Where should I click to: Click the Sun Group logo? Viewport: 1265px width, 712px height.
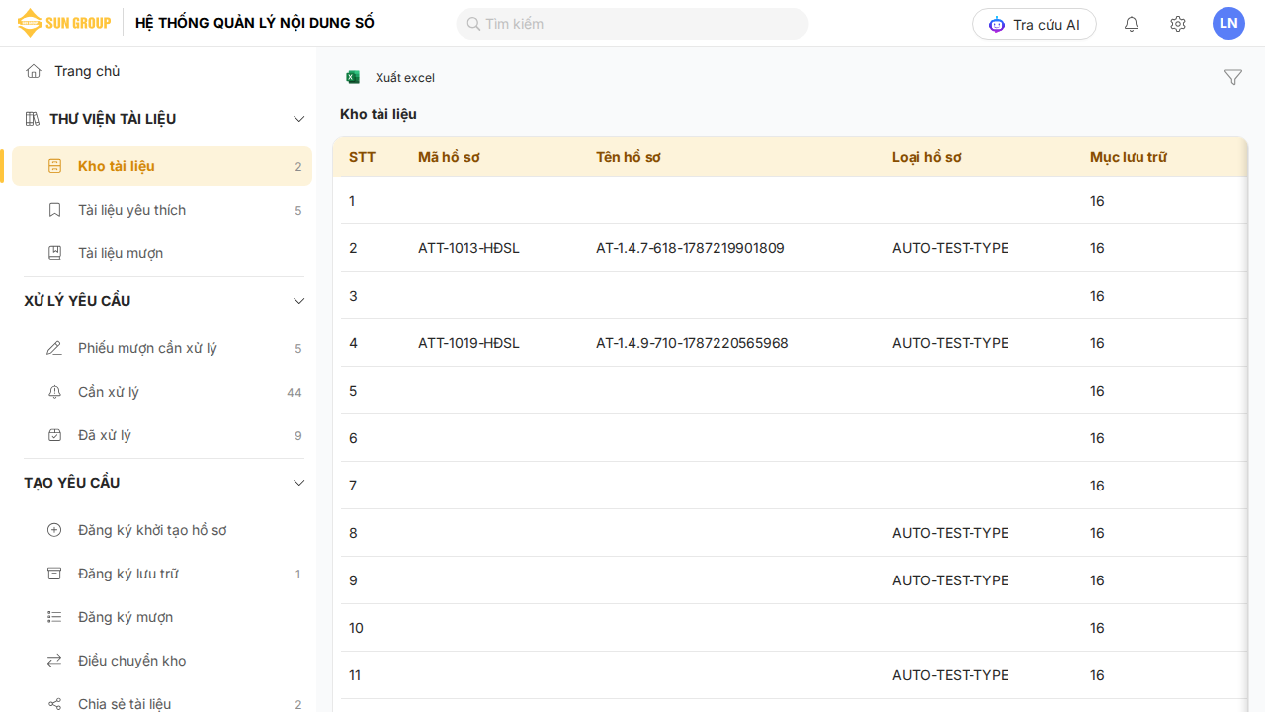(64, 23)
